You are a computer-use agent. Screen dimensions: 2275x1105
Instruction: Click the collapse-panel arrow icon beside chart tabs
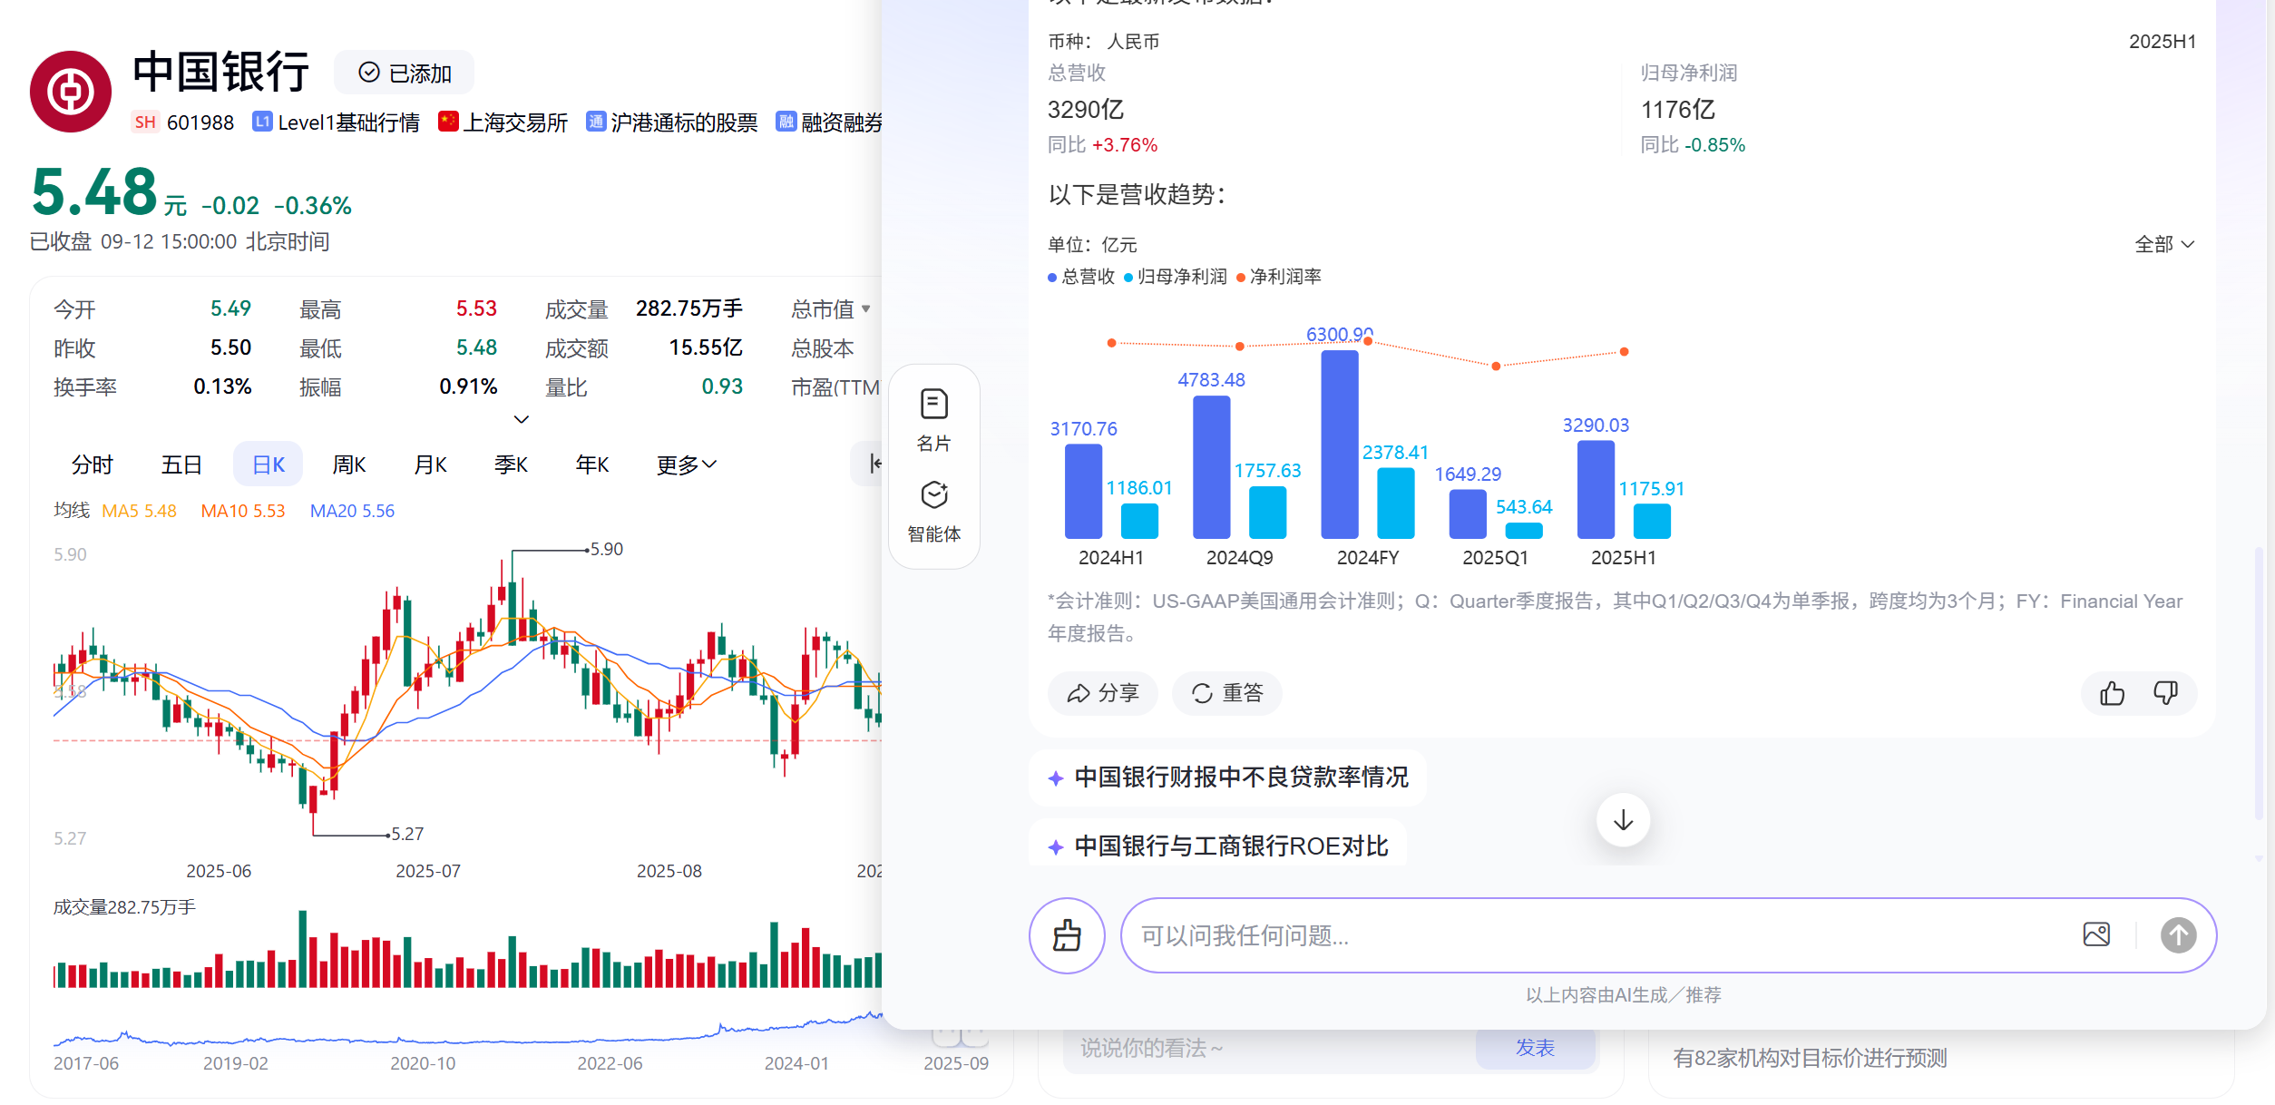874,464
